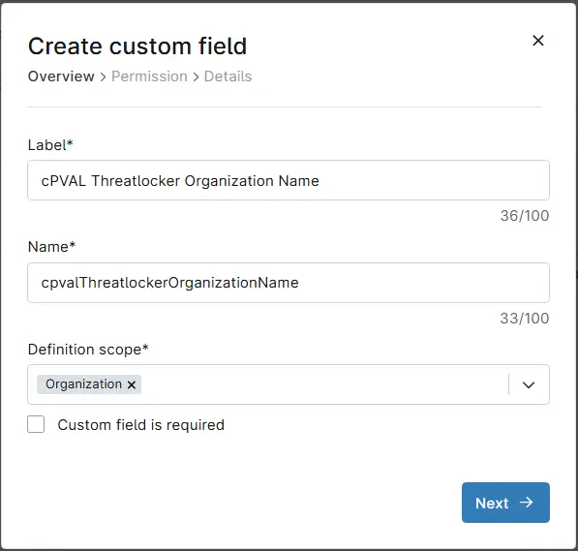The height and width of the screenshot is (551, 578).
Task: Close the Create custom field dialog
Action: pos(538,41)
